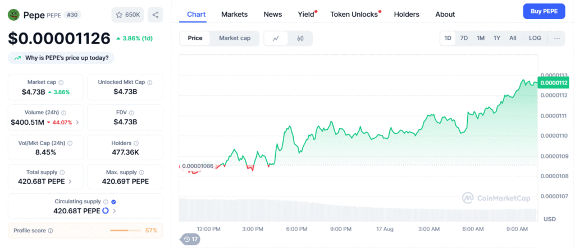
Task: Click the Pepe frog logo icon
Action: click(13, 15)
